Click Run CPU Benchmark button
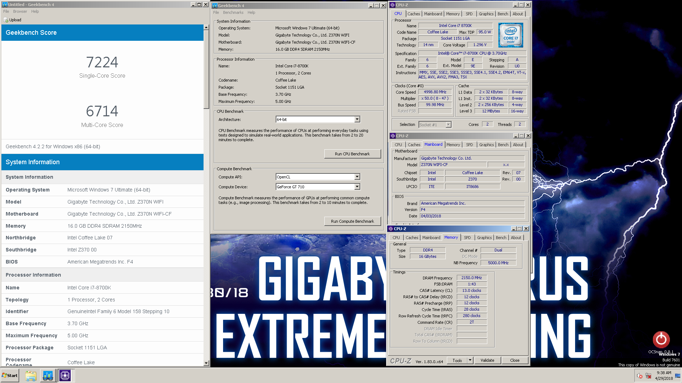The width and height of the screenshot is (682, 383). 352,154
